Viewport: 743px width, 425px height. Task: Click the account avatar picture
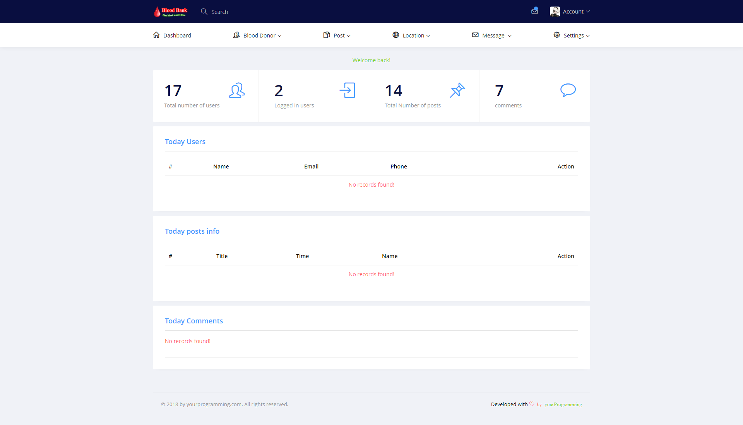point(555,12)
